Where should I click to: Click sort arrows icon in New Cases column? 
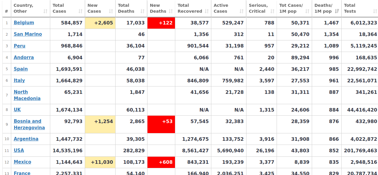coord(111,11)
